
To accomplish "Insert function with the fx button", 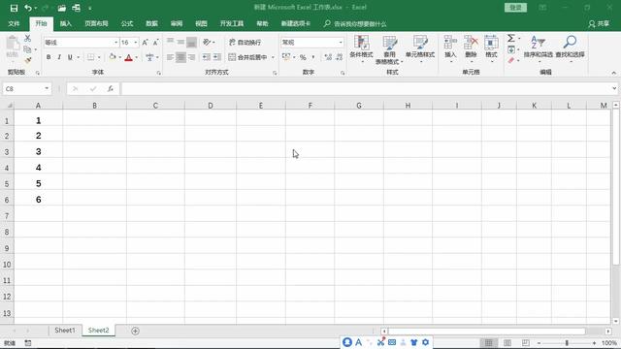I will [x=111, y=88].
